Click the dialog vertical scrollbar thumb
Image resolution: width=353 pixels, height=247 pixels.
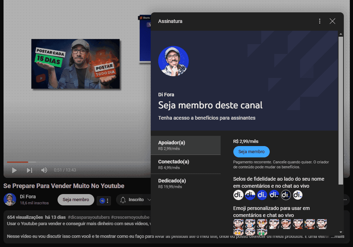click(x=341, y=110)
